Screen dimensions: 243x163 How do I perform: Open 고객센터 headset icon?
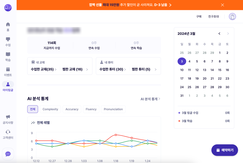pyautogui.click(x=8, y=132)
